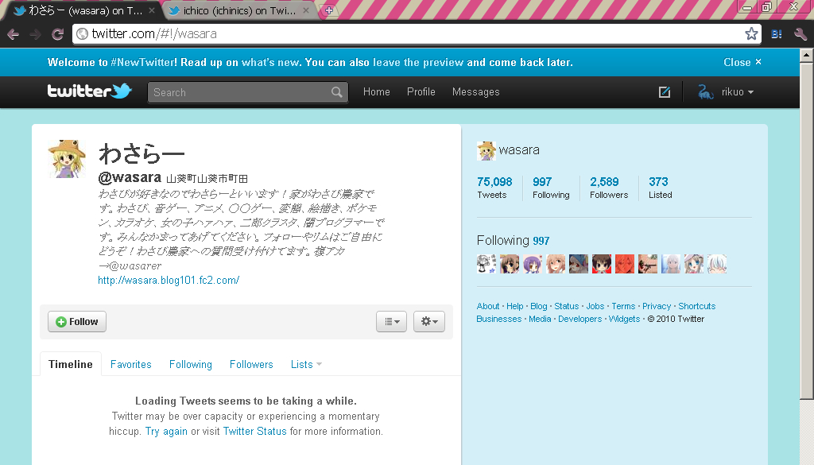Open the Media footer link
The height and width of the screenshot is (465, 814).
(540, 319)
